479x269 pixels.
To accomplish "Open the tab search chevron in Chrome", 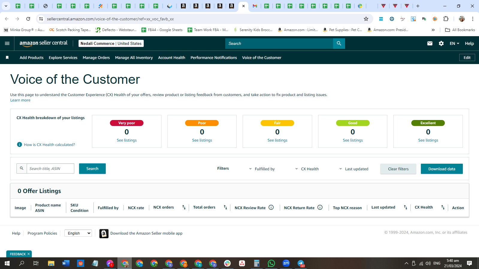I will (x=6, y=6).
